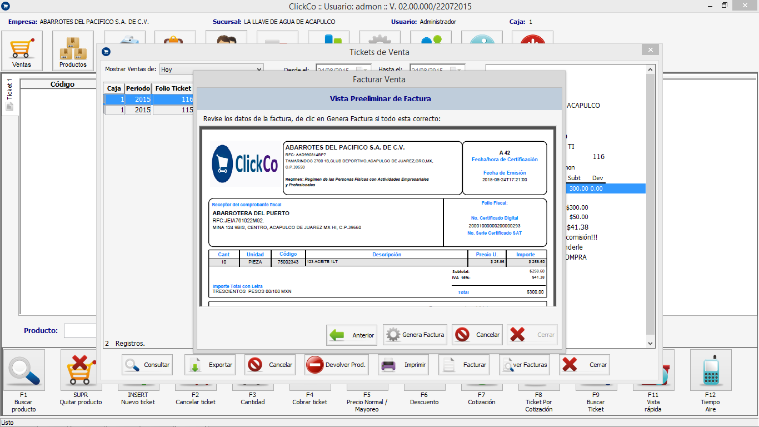Click Genera Factura gear button
This screenshot has height=427, width=759.
coord(415,335)
